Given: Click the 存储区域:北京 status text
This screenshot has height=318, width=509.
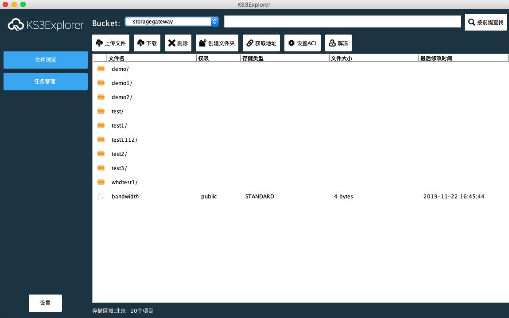Looking at the screenshot, I should [x=109, y=311].
